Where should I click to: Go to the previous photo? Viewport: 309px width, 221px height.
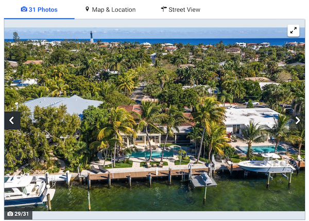click(12, 121)
